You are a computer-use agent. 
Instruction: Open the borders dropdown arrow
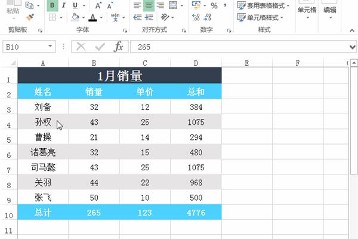click(61, 17)
